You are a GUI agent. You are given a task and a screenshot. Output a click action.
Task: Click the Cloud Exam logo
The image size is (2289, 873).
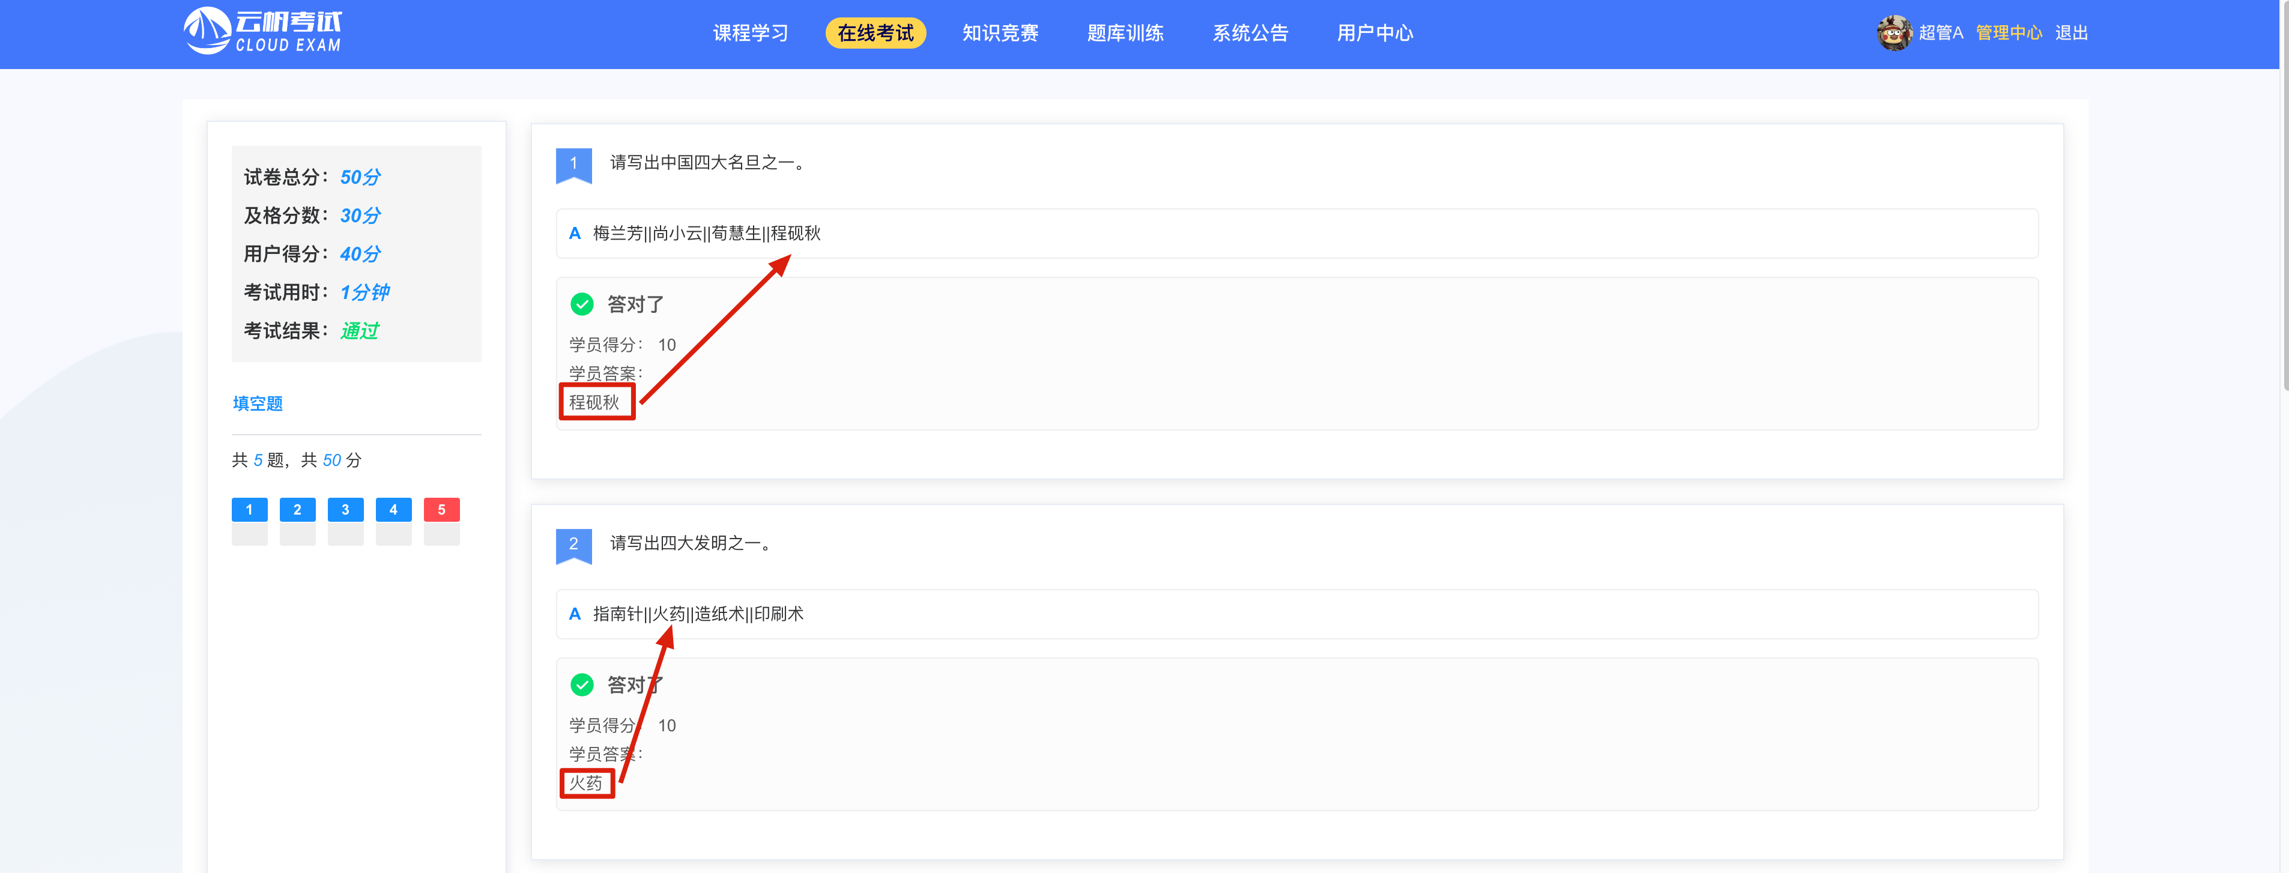pos(262,31)
